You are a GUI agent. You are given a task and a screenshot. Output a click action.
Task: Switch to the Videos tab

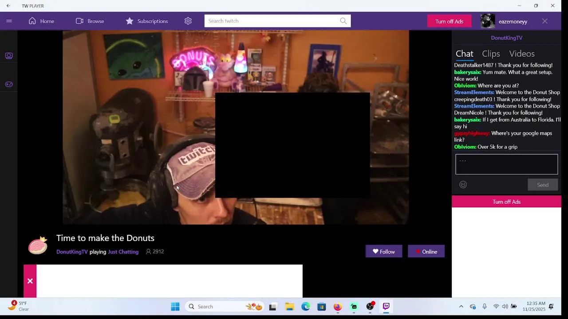pyautogui.click(x=522, y=54)
